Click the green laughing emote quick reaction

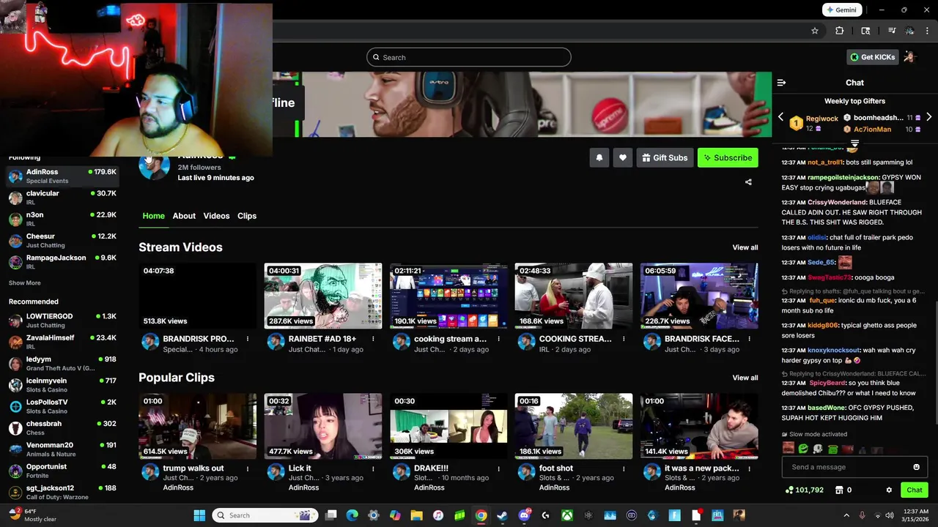coord(803,449)
